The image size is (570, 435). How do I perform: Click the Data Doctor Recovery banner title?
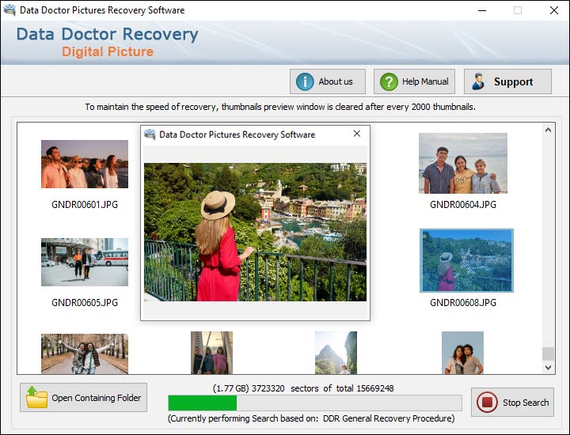click(107, 34)
